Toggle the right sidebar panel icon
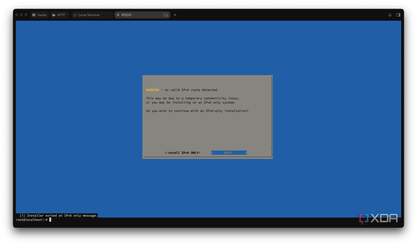 398,15
